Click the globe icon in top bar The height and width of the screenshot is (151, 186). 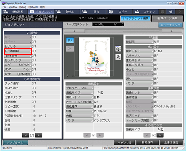163,12
